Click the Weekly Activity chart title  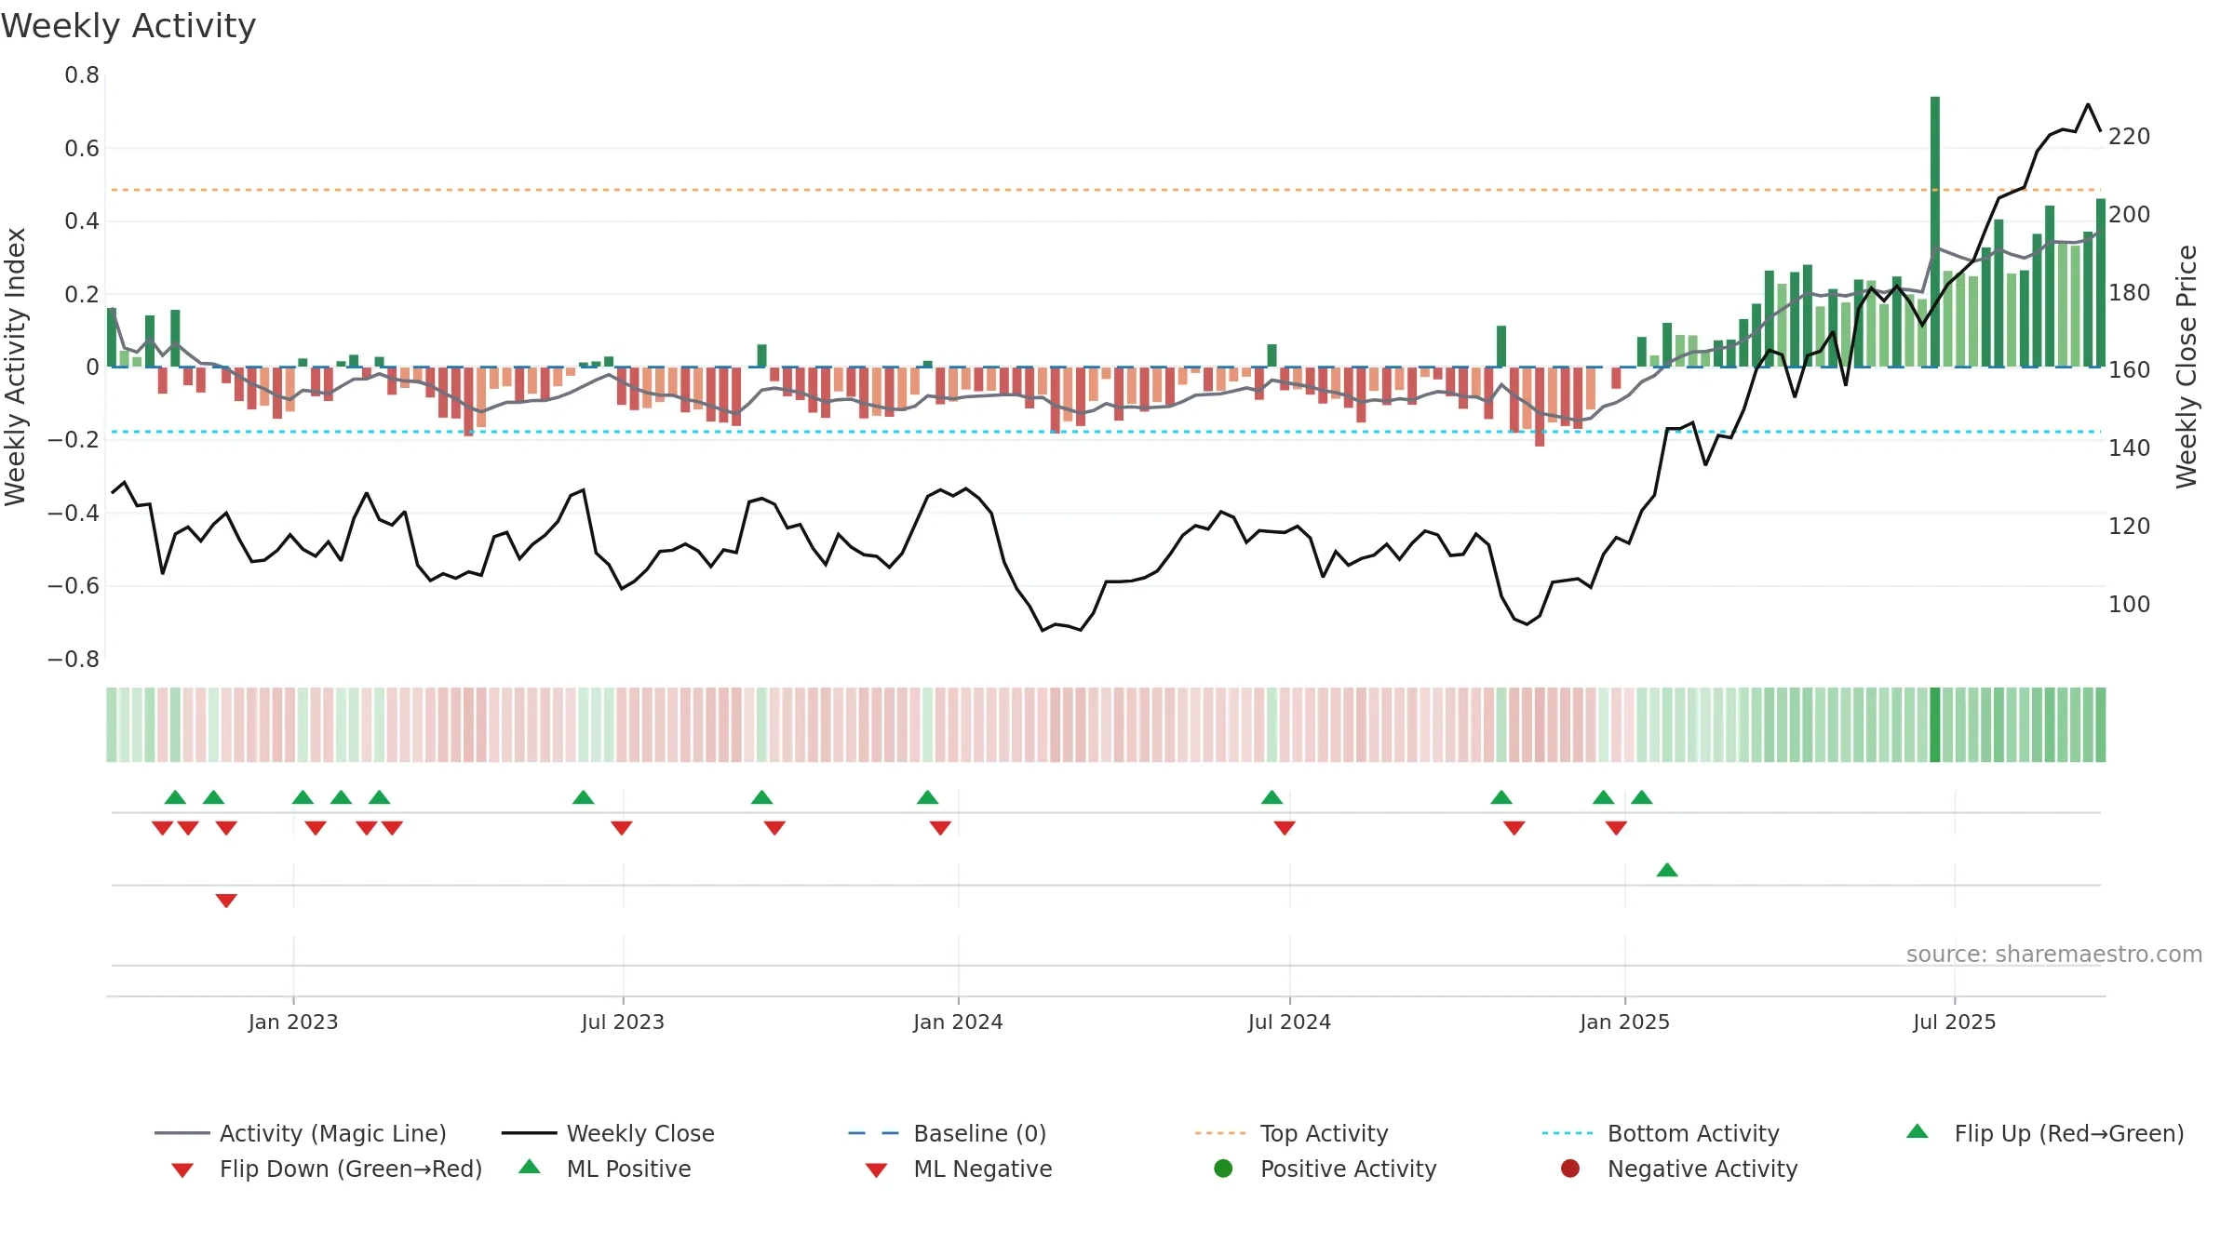click(128, 26)
